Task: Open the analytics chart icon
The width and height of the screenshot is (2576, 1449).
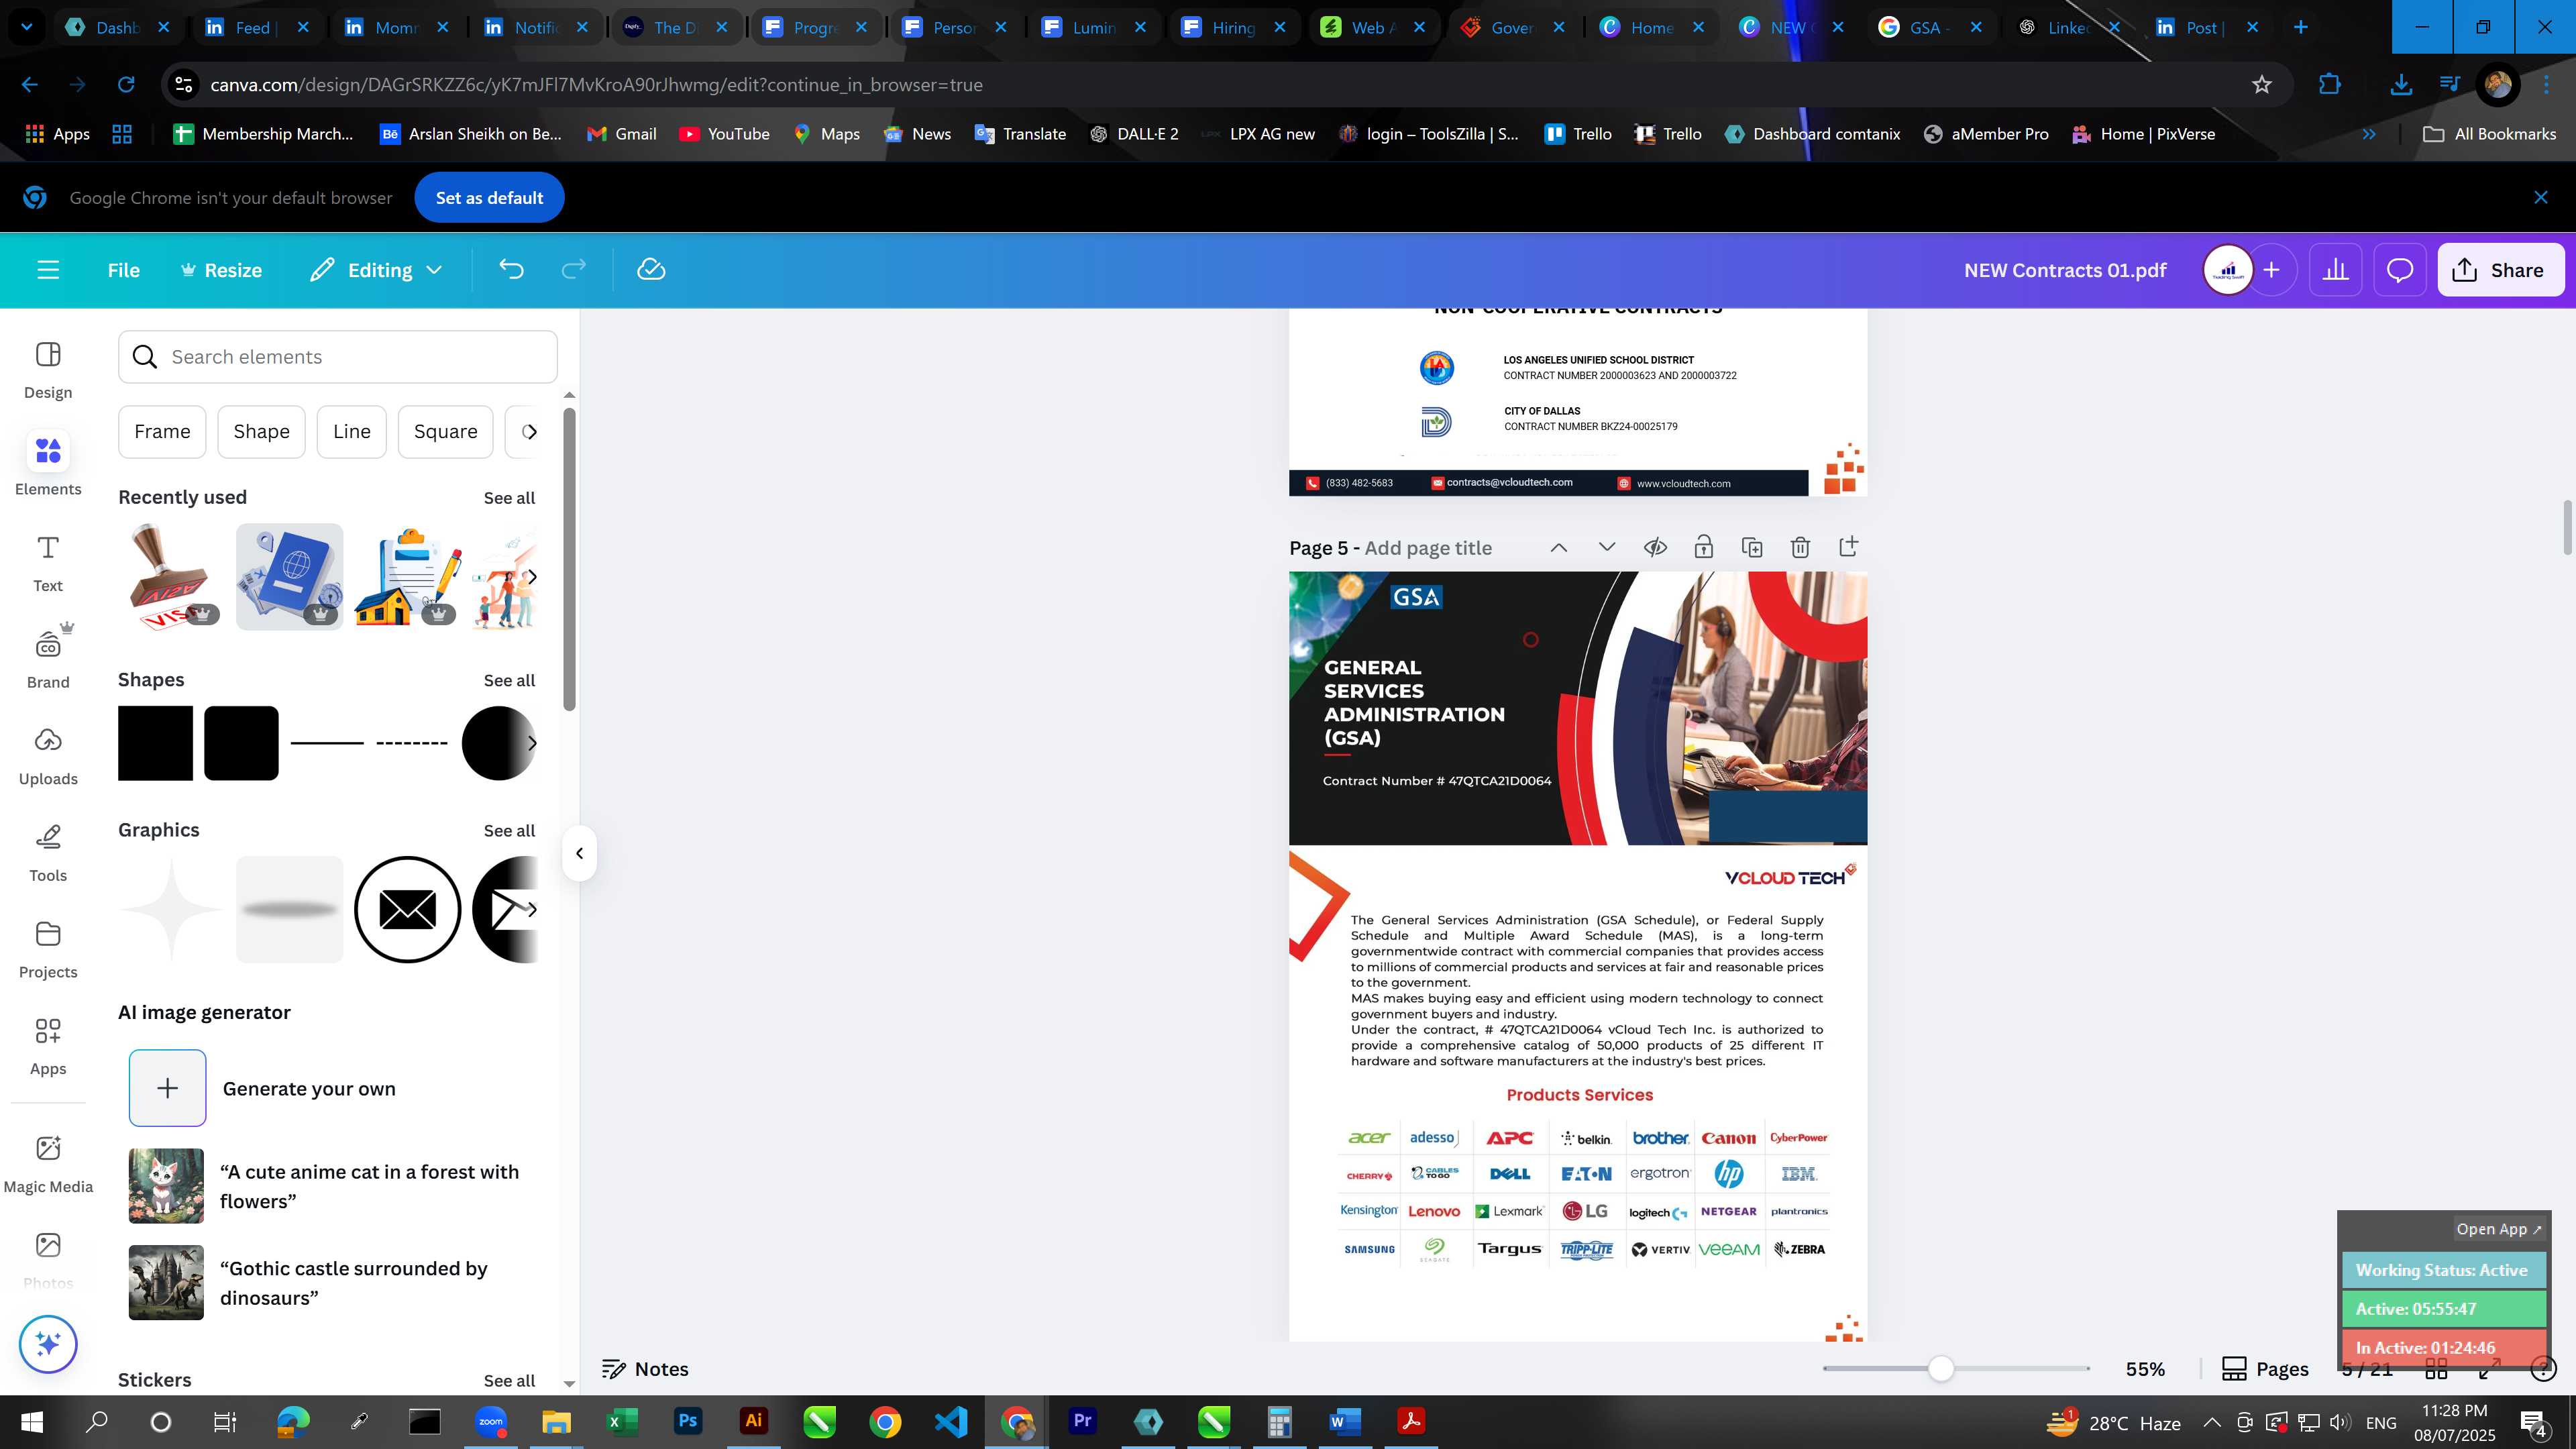Action: [x=2335, y=270]
